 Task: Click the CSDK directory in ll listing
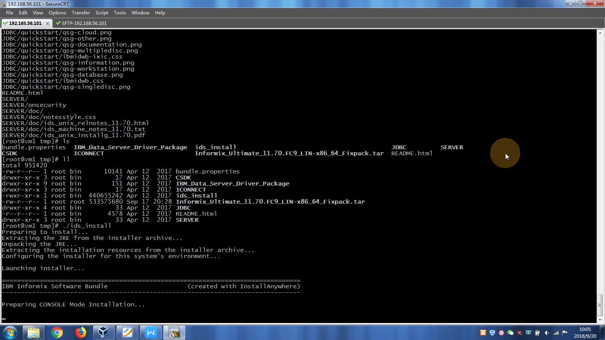point(183,178)
